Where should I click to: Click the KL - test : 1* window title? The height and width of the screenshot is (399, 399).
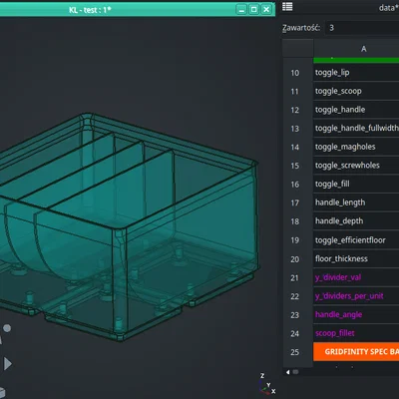click(90, 10)
